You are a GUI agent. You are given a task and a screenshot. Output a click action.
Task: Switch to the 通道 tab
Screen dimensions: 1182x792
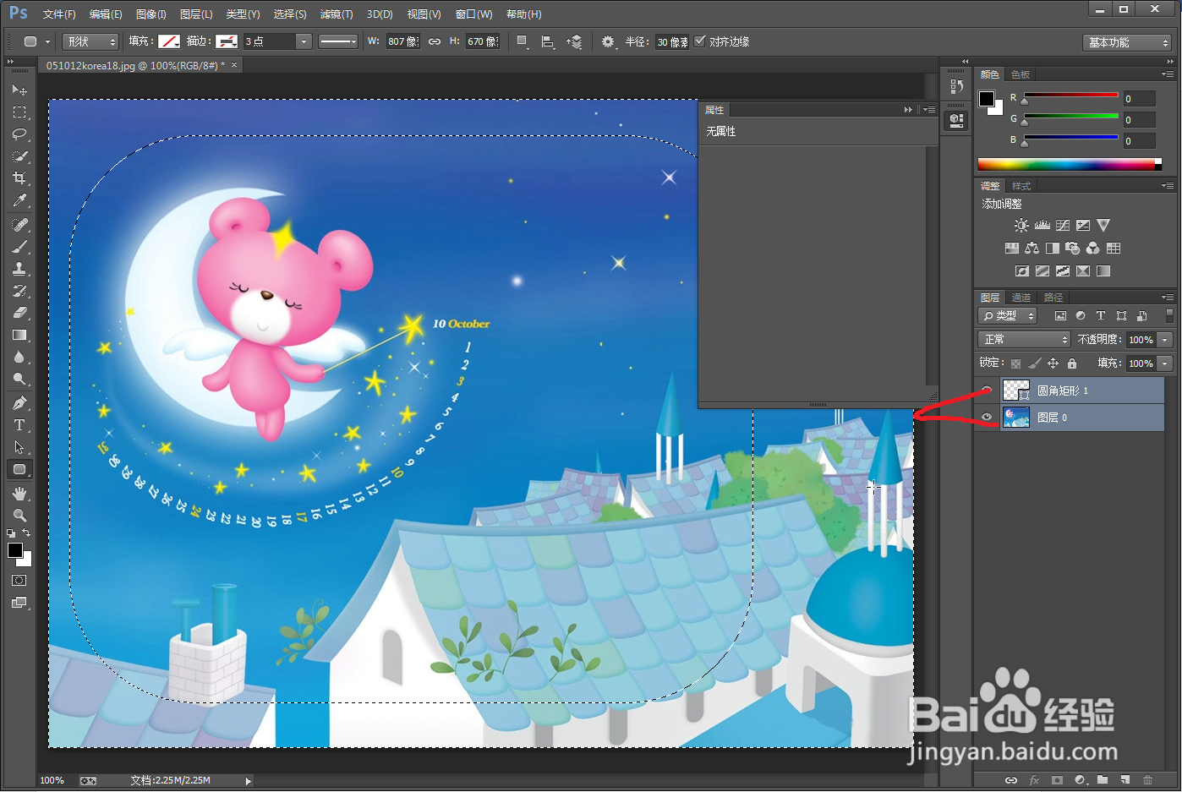click(1021, 298)
